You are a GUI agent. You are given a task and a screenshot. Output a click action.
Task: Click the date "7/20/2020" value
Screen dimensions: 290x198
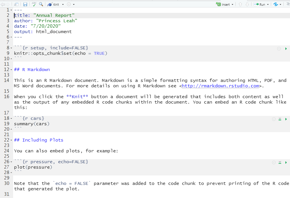[45, 26]
